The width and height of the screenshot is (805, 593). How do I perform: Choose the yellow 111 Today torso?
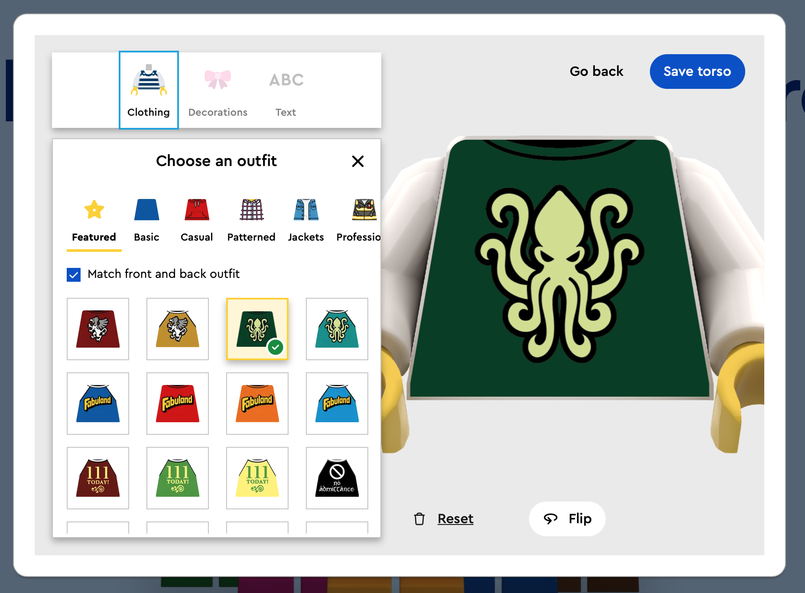pyautogui.click(x=257, y=478)
